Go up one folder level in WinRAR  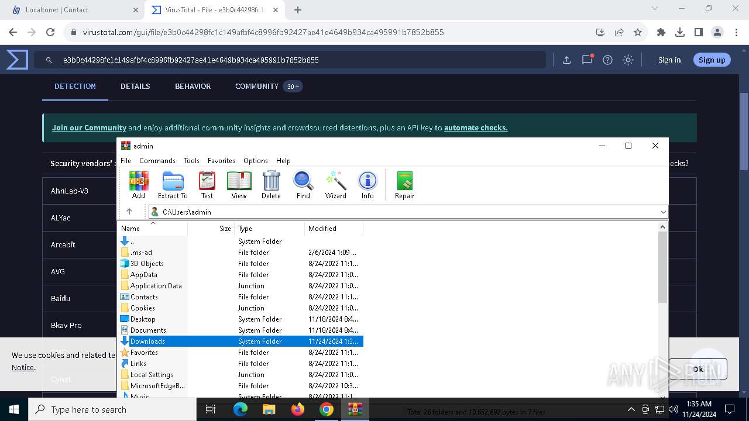point(129,212)
